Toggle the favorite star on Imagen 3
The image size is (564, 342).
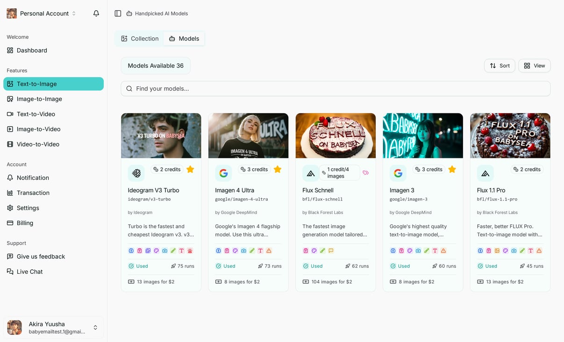[x=452, y=170]
